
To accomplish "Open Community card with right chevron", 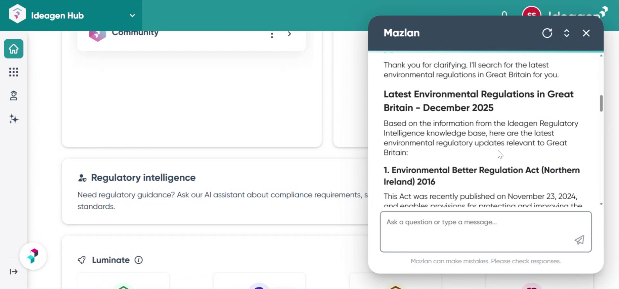I will coord(289,34).
